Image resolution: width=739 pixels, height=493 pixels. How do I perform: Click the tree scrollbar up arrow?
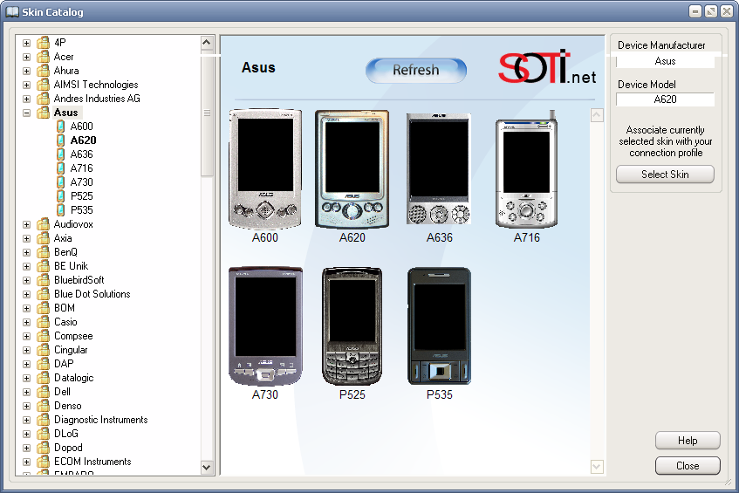[x=207, y=43]
